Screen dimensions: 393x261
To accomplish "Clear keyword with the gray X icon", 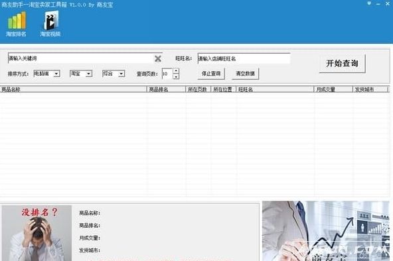I will (x=158, y=58).
